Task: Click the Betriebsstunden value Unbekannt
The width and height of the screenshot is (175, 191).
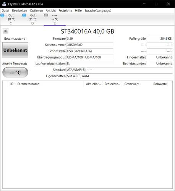Action: 160,63
